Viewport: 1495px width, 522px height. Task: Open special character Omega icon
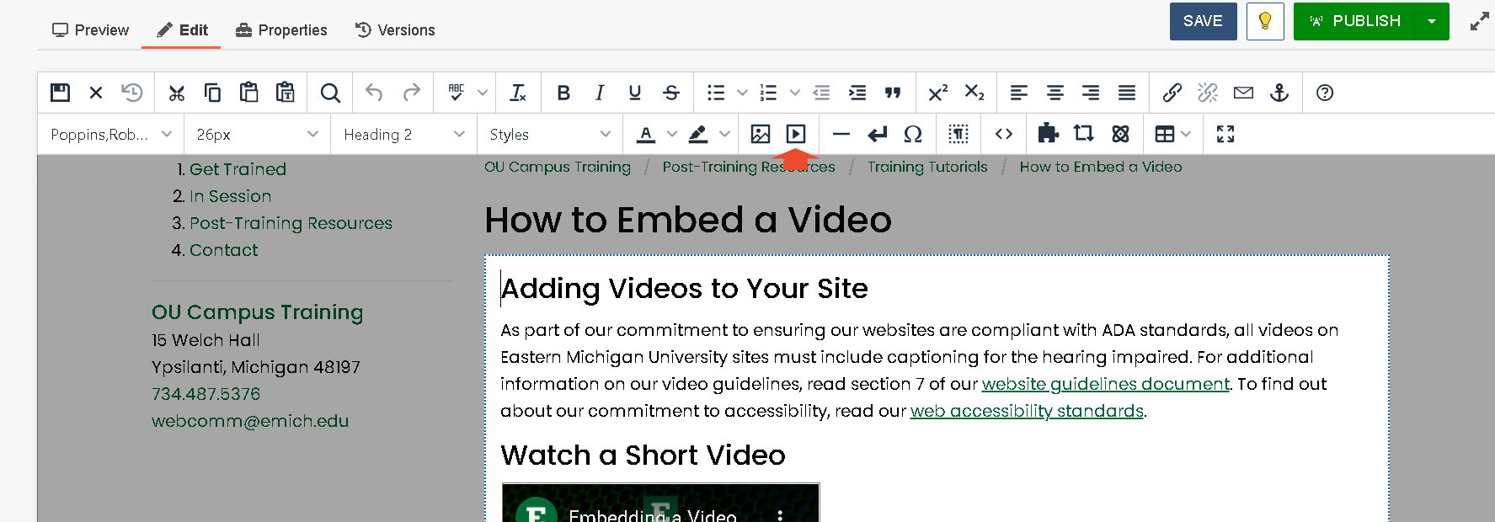[x=912, y=134]
